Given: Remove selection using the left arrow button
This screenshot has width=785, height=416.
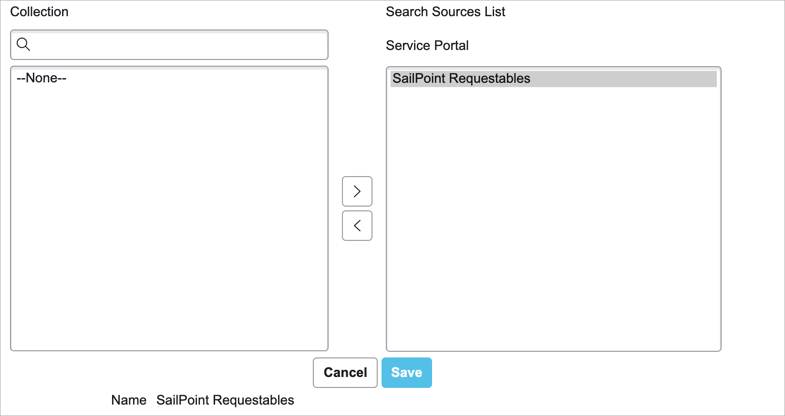Looking at the screenshot, I should [357, 226].
